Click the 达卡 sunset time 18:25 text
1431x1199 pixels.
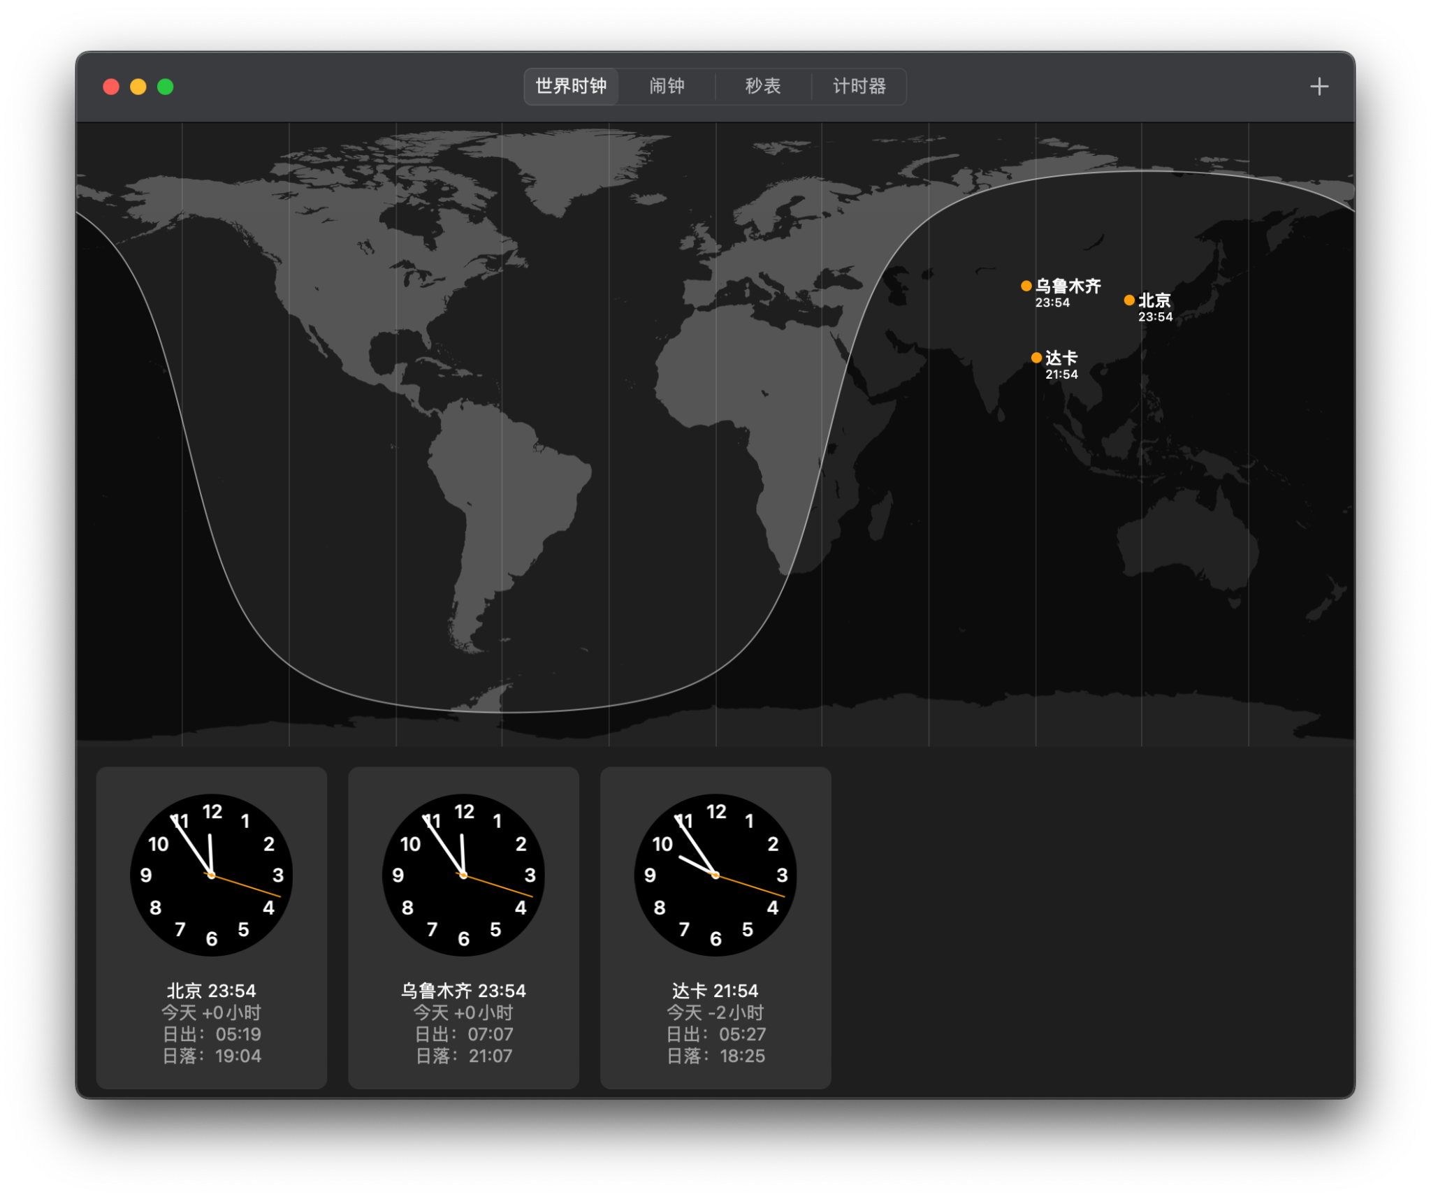coord(742,1056)
